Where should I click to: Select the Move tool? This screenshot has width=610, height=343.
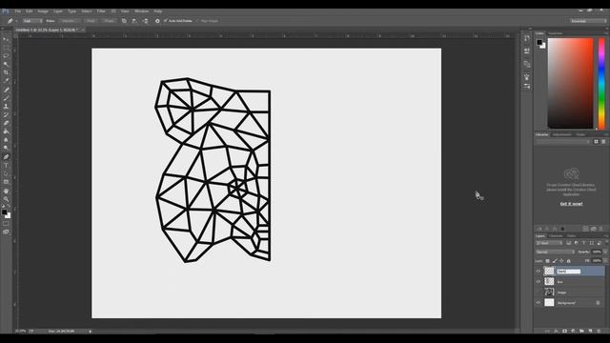click(6, 39)
